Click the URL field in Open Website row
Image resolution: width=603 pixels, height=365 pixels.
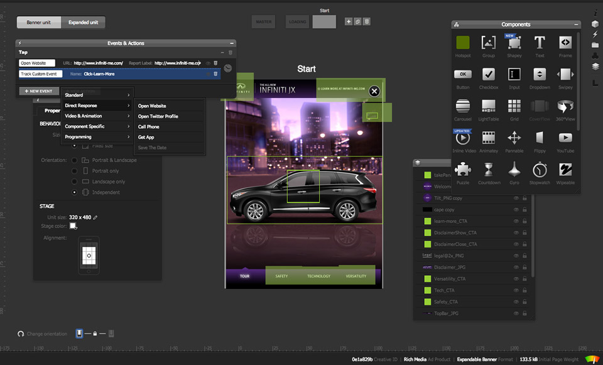[x=99, y=63]
